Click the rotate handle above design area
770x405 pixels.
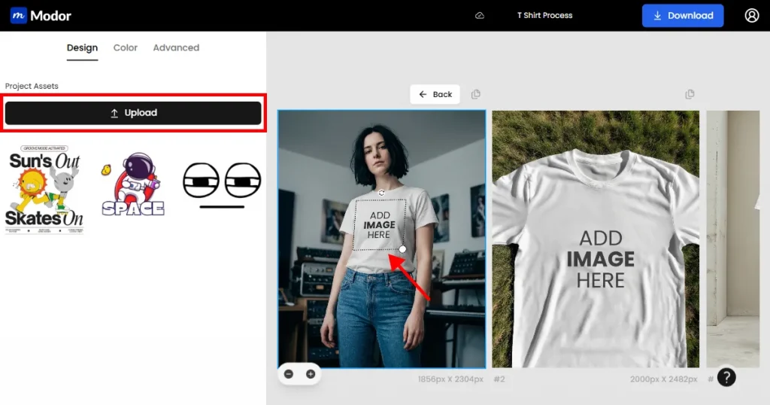click(381, 193)
